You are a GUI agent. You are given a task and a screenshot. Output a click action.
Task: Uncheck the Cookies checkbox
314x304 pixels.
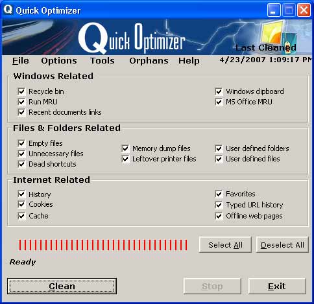[21, 204]
